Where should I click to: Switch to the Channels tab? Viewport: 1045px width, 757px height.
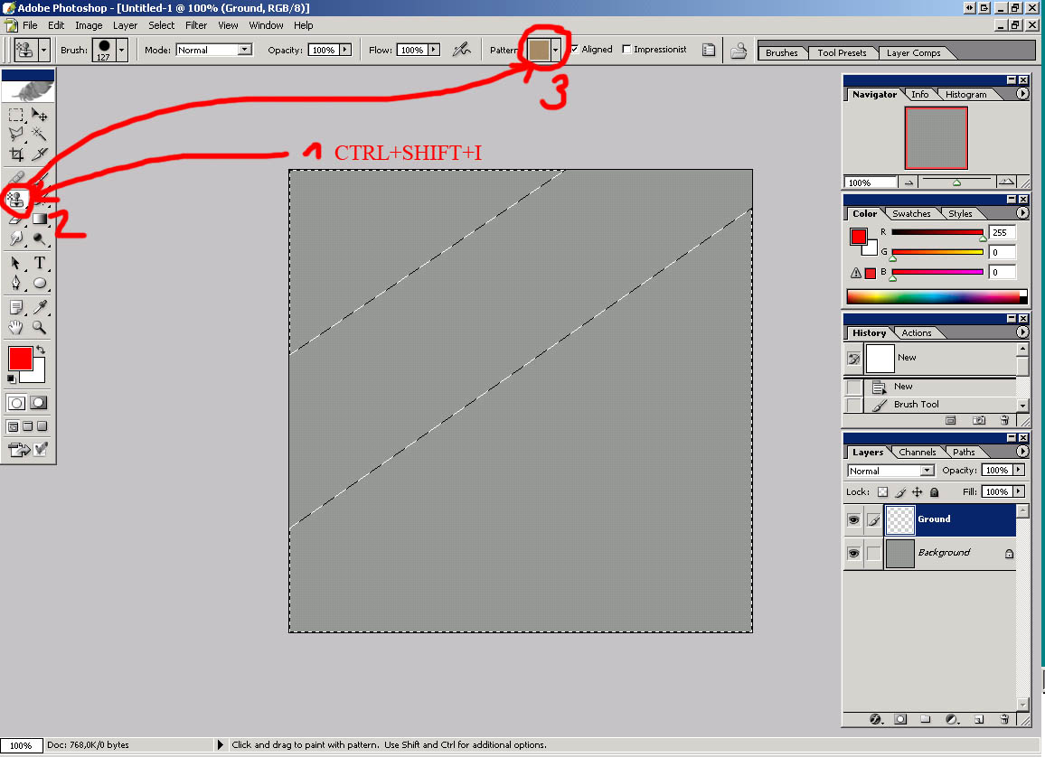[917, 453]
